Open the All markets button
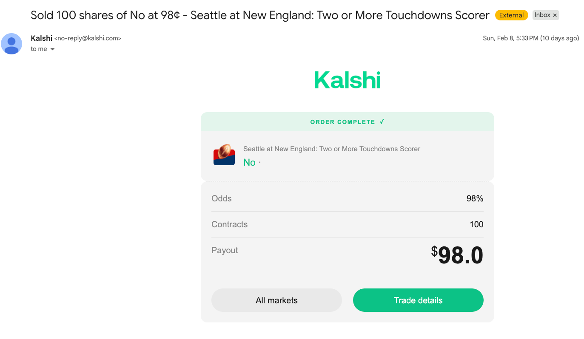The height and width of the screenshot is (339, 584). [276, 300]
